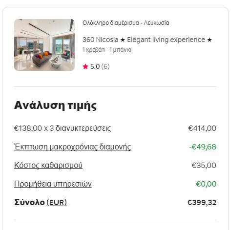Viewport: 249px width, 230px height.
Task: Click the 'Ανάλυση τιμής' heading
Action: pos(55,106)
